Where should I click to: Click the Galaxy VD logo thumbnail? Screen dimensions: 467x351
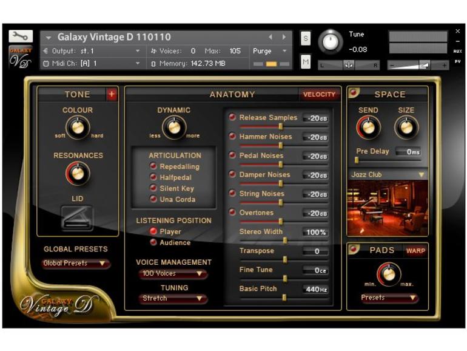21,57
